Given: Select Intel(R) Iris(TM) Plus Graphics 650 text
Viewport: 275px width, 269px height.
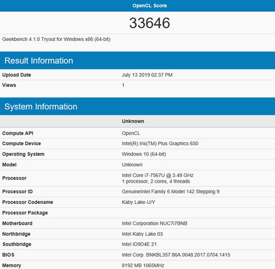Looking at the screenshot, I should 160,143.
